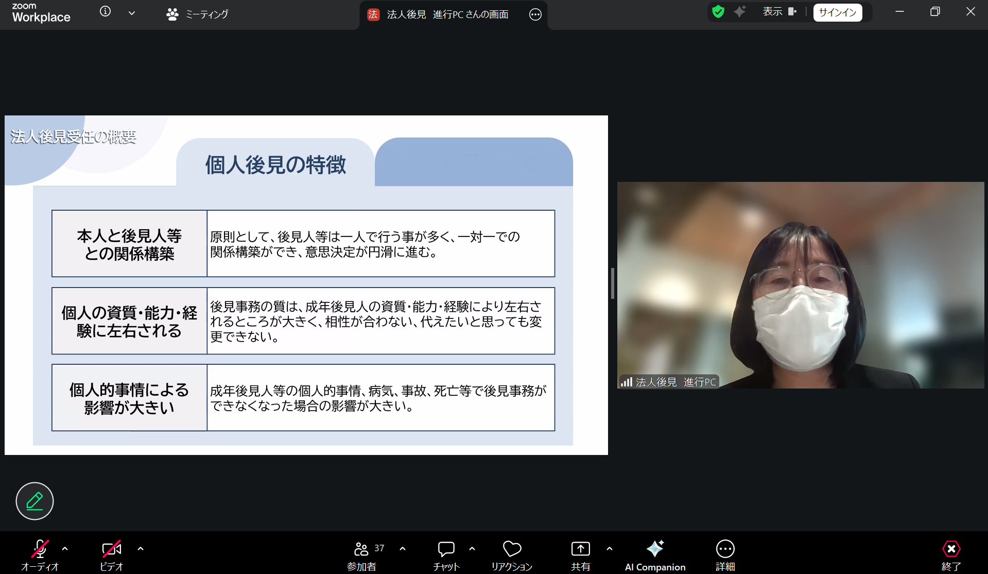Open the chat panel
This screenshot has height=574, width=988.
[x=446, y=550]
